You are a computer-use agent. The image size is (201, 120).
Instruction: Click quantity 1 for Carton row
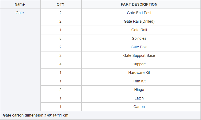60,107
